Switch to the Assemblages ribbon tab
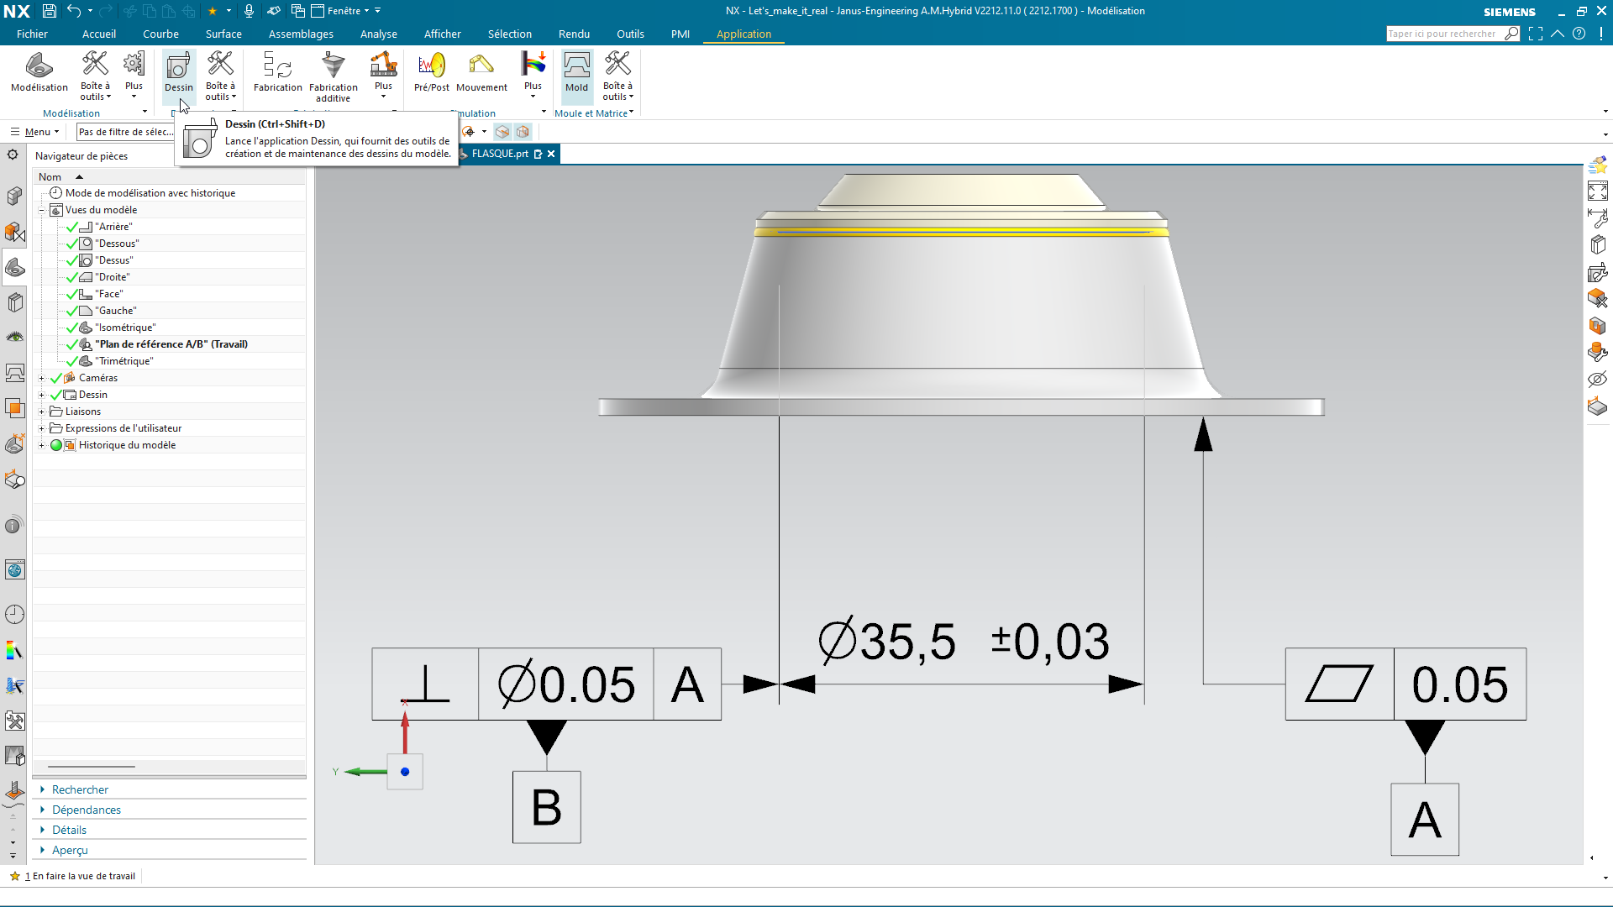Viewport: 1613px width, 907px height. pos(301,34)
